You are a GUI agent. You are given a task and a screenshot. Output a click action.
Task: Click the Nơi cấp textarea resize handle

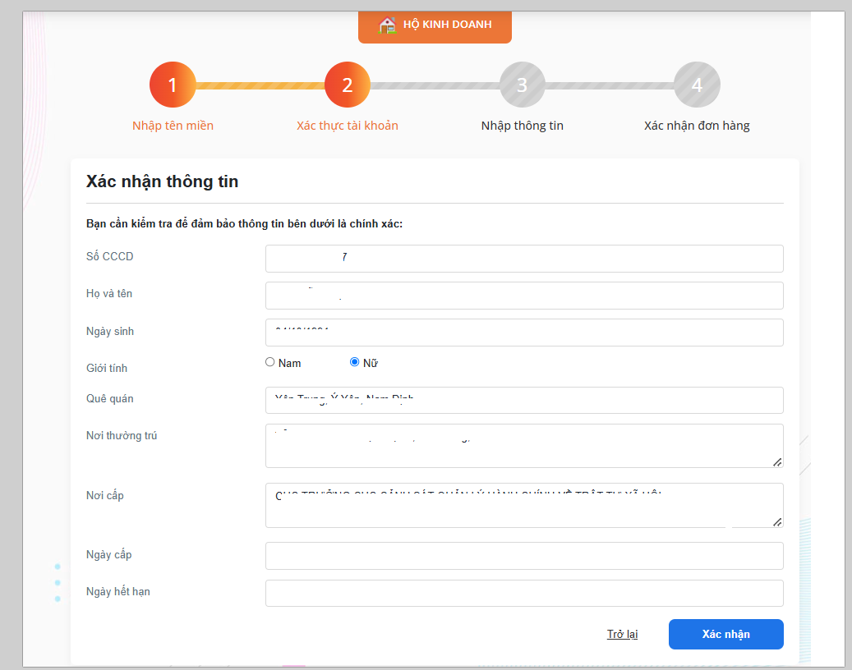777,521
